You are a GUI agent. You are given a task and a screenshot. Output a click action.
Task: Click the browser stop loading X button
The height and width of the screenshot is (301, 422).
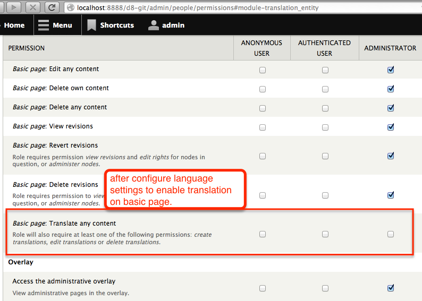pos(33,7)
